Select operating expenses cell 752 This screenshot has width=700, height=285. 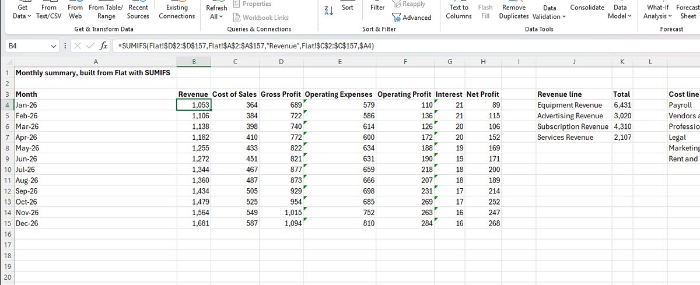pyautogui.click(x=339, y=213)
